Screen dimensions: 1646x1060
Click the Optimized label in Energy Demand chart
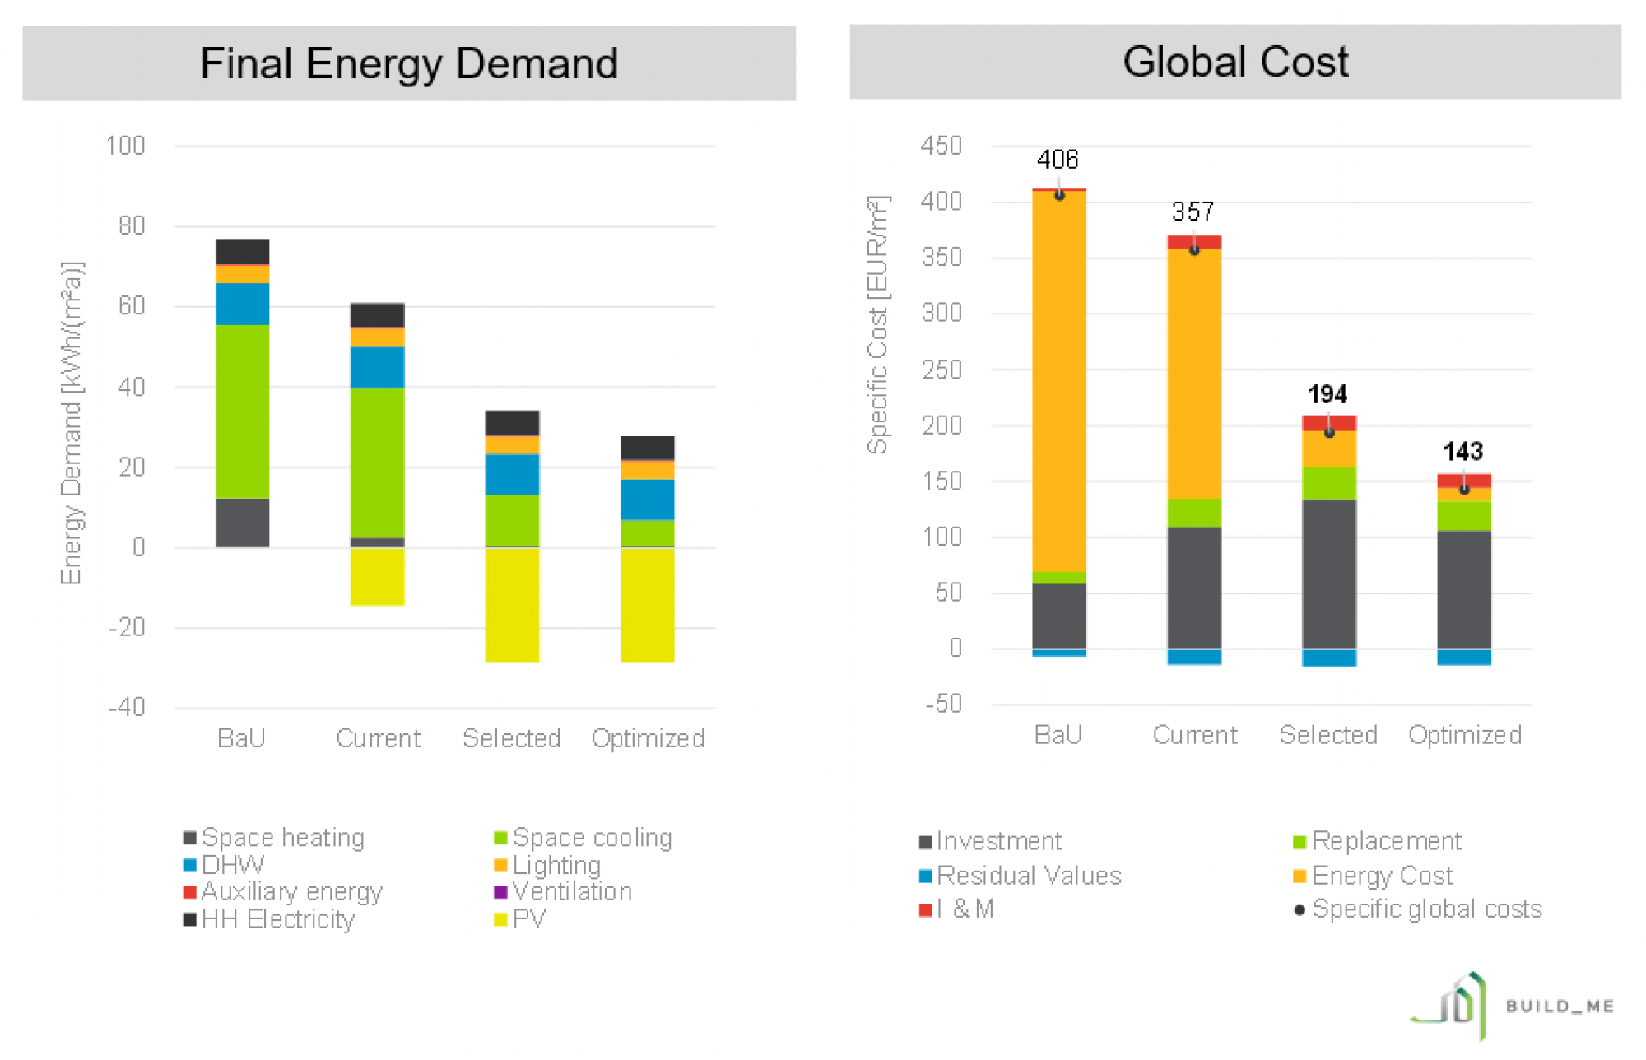(x=648, y=739)
